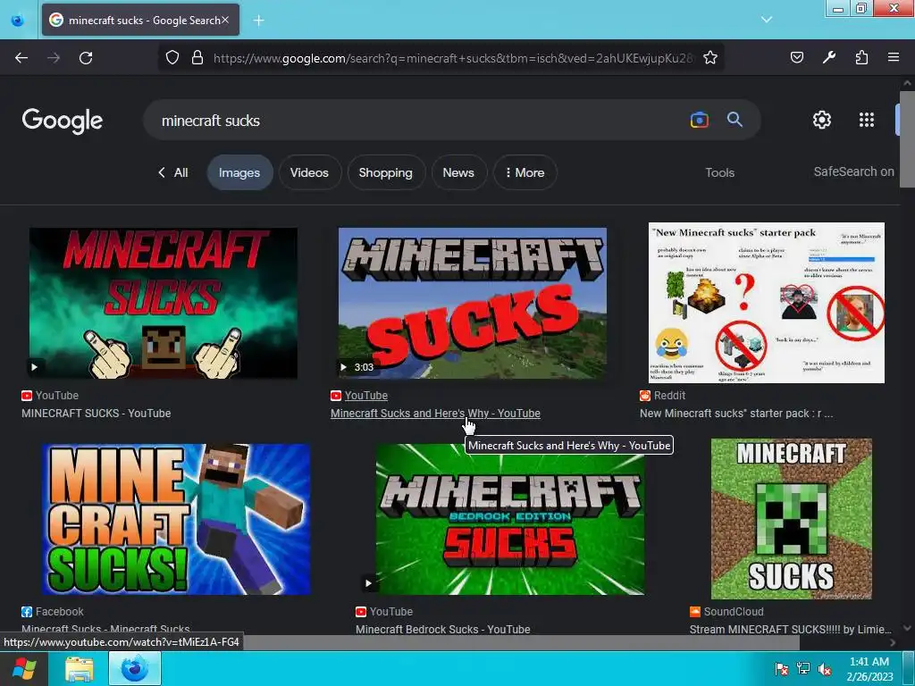Open the Minecraft SUCKS 3:03 video thumbnail

click(x=473, y=304)
